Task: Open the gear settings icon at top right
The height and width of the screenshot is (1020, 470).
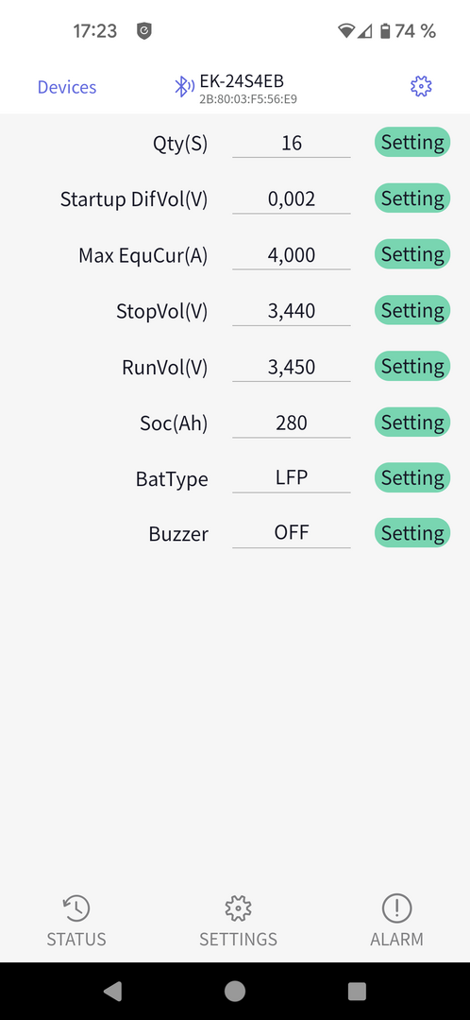Action: (421, 87)
